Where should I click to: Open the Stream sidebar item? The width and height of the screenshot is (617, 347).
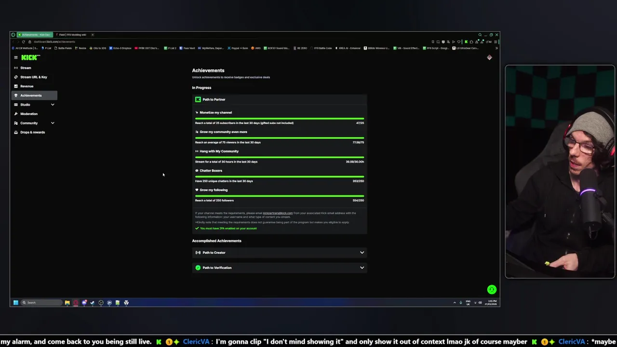(x=34, y=68)
